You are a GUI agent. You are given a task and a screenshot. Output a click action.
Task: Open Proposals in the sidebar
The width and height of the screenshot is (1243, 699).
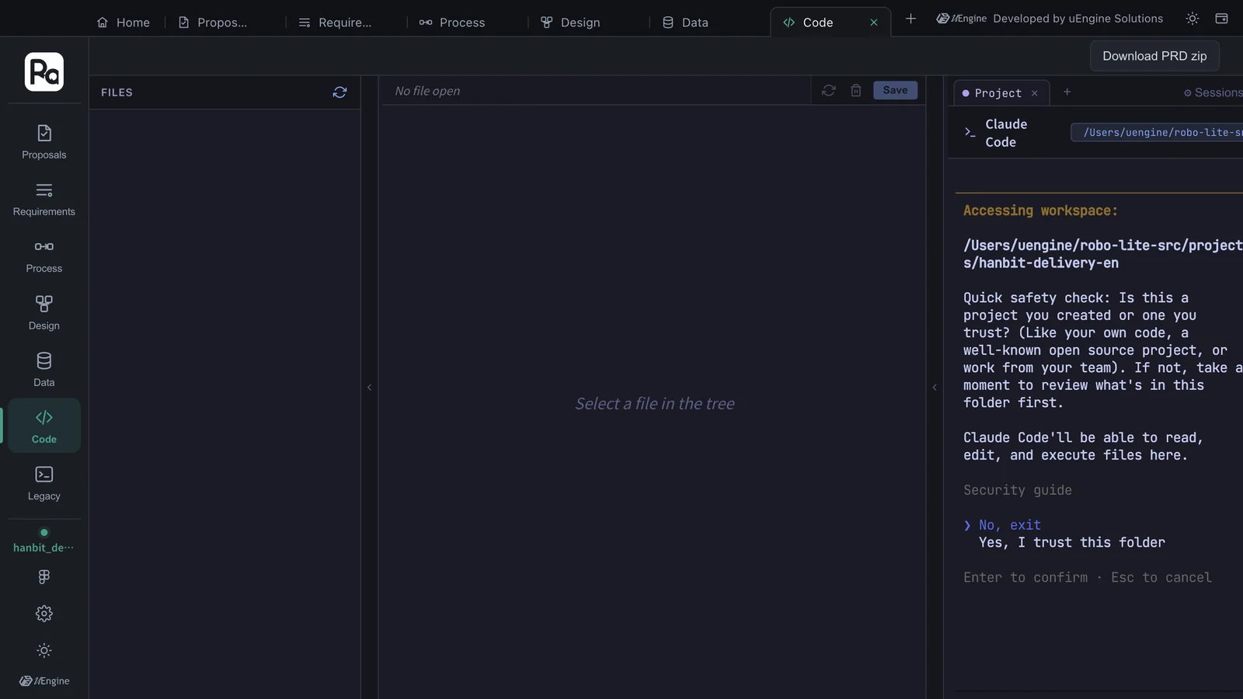click(44, 142)
